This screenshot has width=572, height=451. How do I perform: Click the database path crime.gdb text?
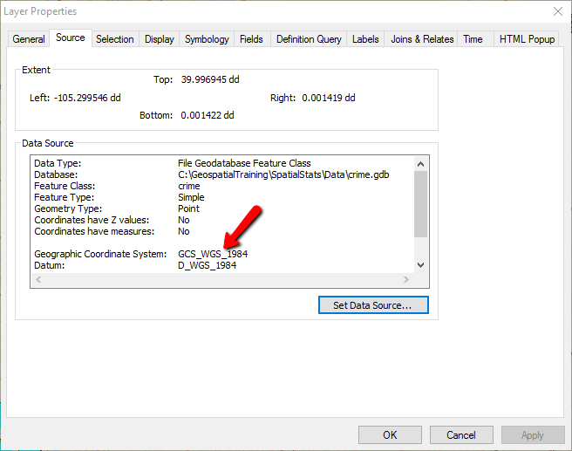point(283,174)
